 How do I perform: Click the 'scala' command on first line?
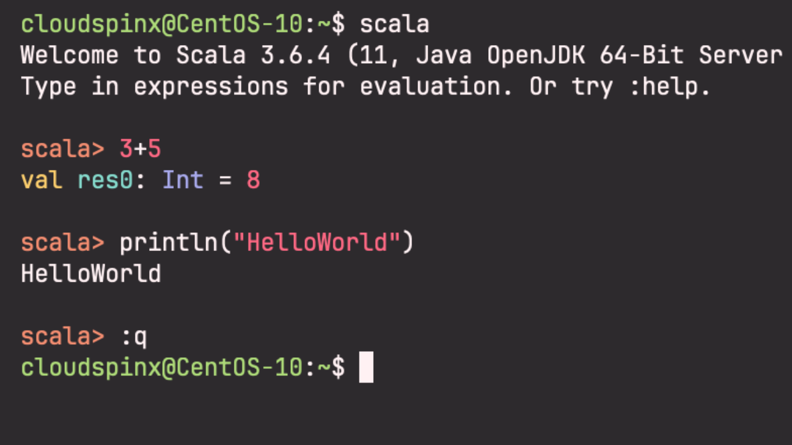(395, 24)
